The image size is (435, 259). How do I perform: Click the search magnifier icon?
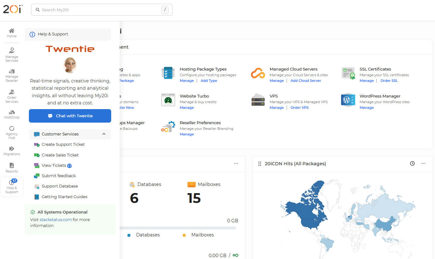pyautogui.click(x=38, y=10)
